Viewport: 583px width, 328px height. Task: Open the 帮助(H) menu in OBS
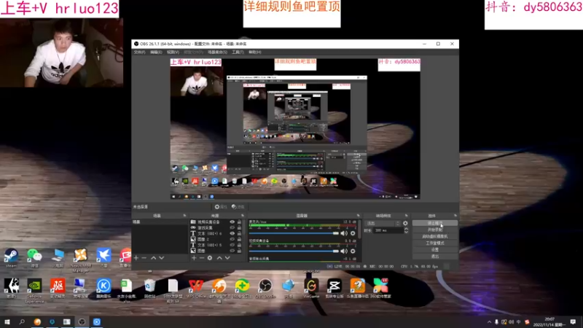coord(254,52)
